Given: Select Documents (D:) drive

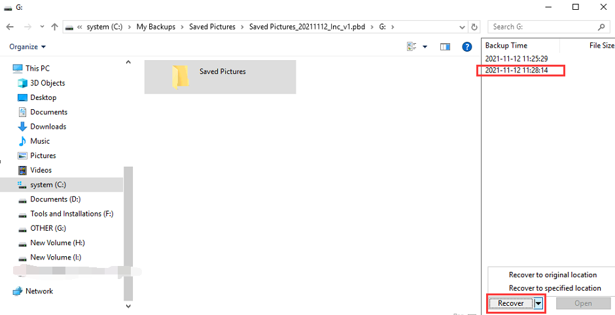Looking at the screenshot, I should point(56,199).
